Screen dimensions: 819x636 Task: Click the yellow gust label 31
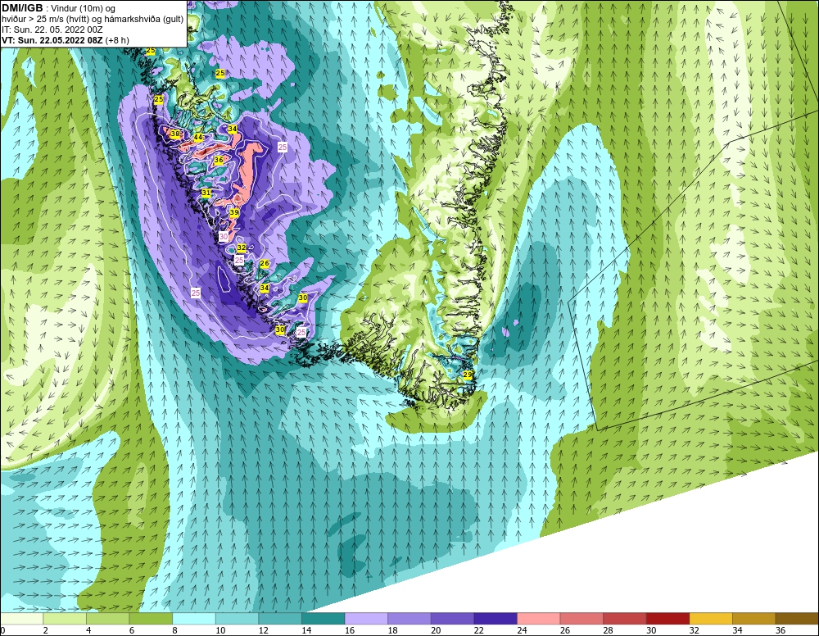206,193
